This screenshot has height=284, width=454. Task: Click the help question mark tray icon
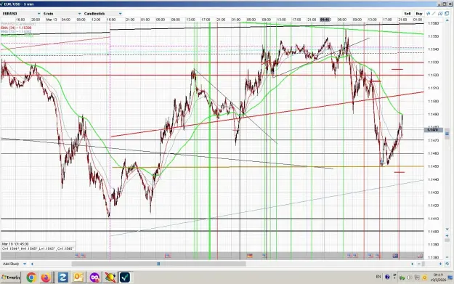pyautogui.click(x=387, y=277)
